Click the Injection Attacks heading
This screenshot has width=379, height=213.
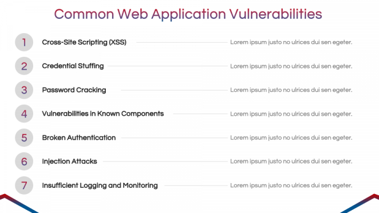coord(69,161)
